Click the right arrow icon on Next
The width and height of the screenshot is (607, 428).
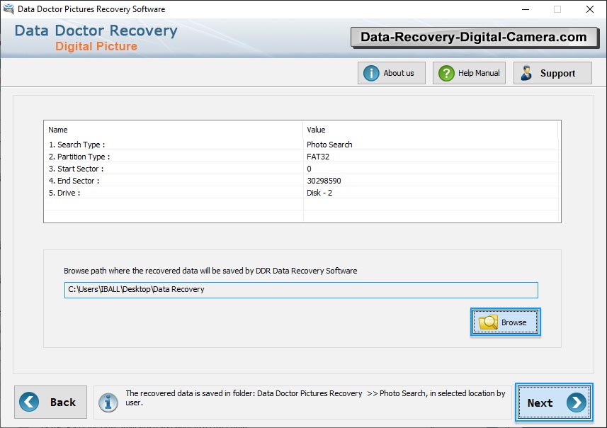pyautogui.click(x=577, y=402)
